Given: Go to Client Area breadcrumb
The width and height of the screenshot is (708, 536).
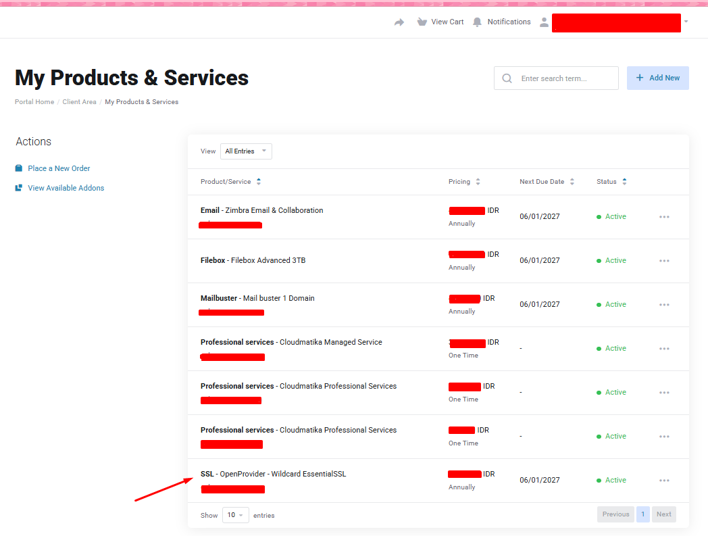Looking at the screenshot, I should (80, 101).
